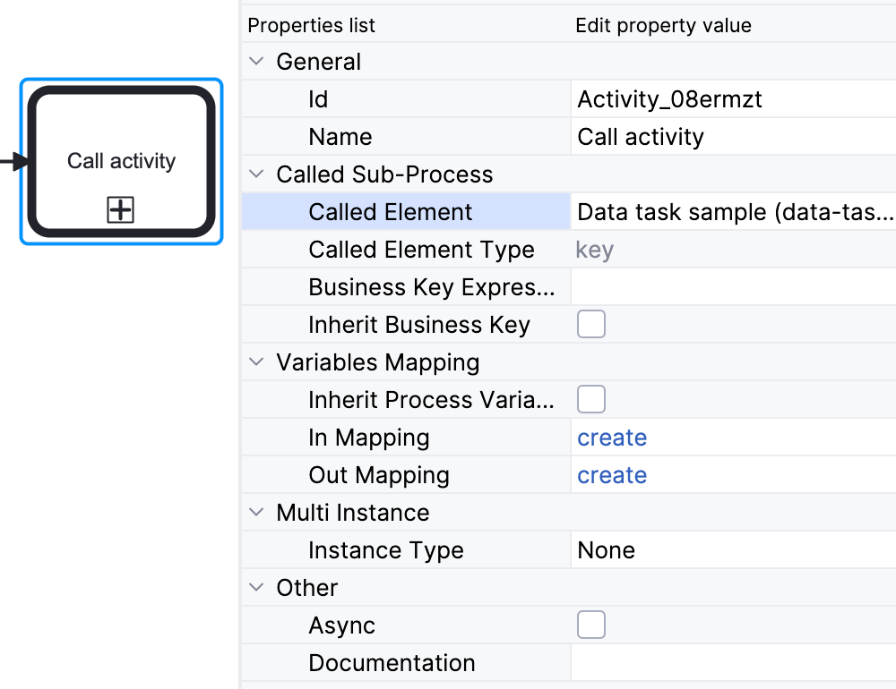Collapse the Variables Mapping section
Screen dimensions: 896x689
tap(257, 362)
